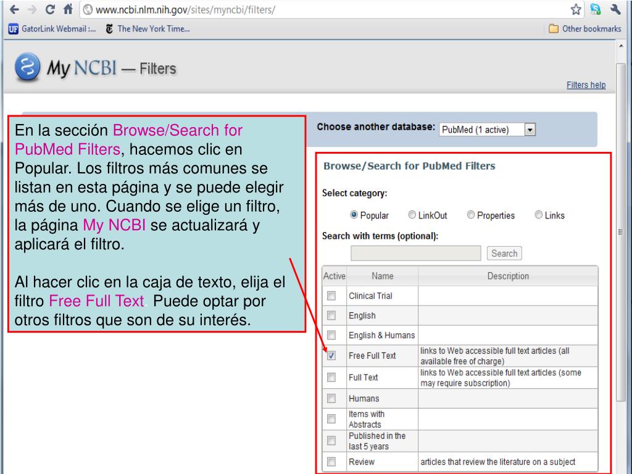Enable the Full Text filter checkbox
The height and width of the screenshot is (474, 632).
pyautogui.click(x=331, y=377)
